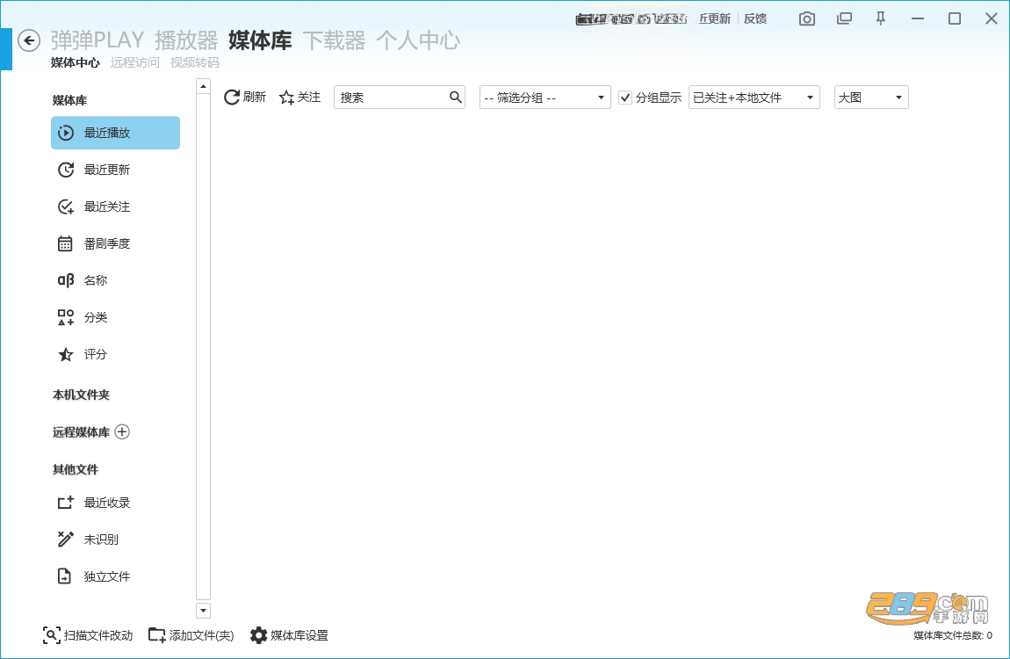1010x659 pixels.
Task: Click the 更新 link in title bar
Action: (x=715, y=18)
